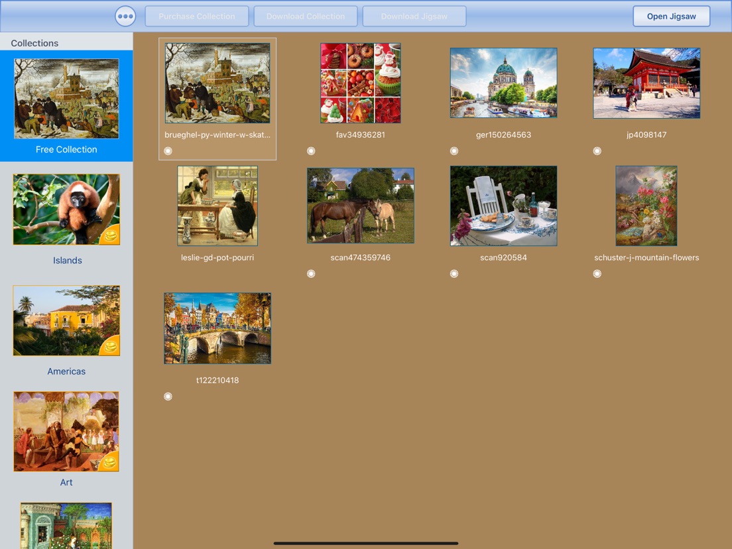
Task: Click the Open Jigsaw button
Action: 671,16
